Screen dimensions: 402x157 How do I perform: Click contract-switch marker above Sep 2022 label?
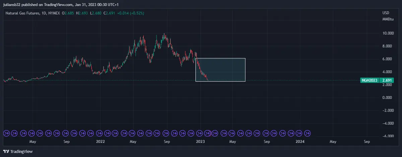(x=166, y=133)
